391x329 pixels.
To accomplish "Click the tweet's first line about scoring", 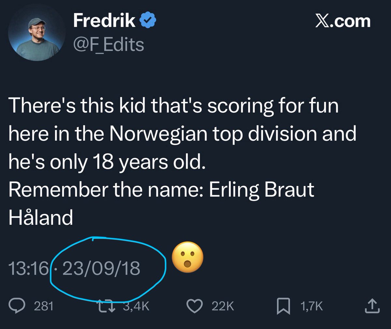I will (x=173, y=105).
